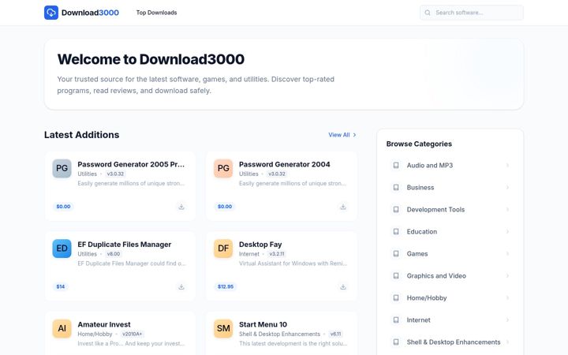
Task: Click the ED icon of EF Duplicate Files Manager
Action: [x=62, y=248]
